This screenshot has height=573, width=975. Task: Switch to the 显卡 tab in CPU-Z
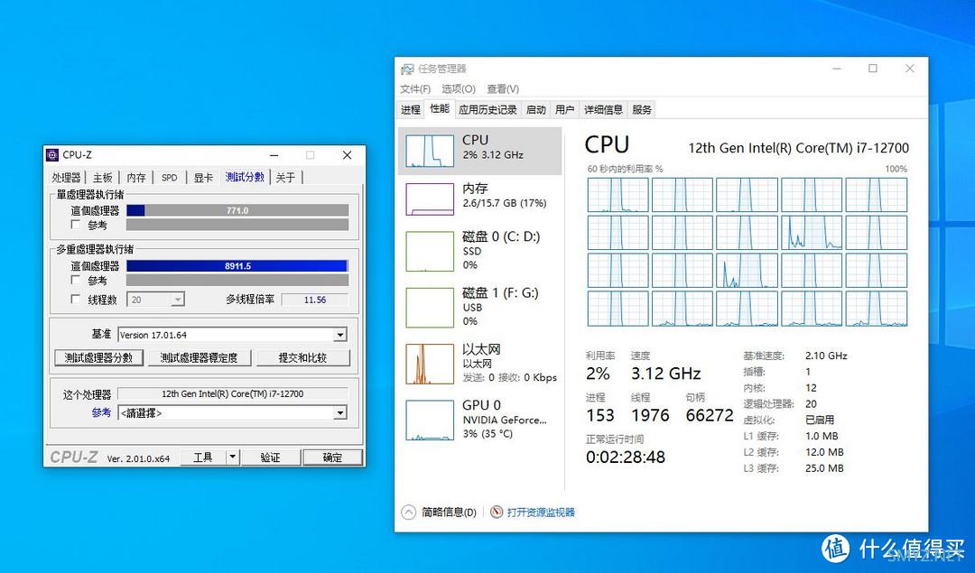203,178
